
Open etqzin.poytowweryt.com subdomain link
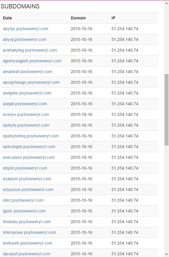[x=25, y=168]
